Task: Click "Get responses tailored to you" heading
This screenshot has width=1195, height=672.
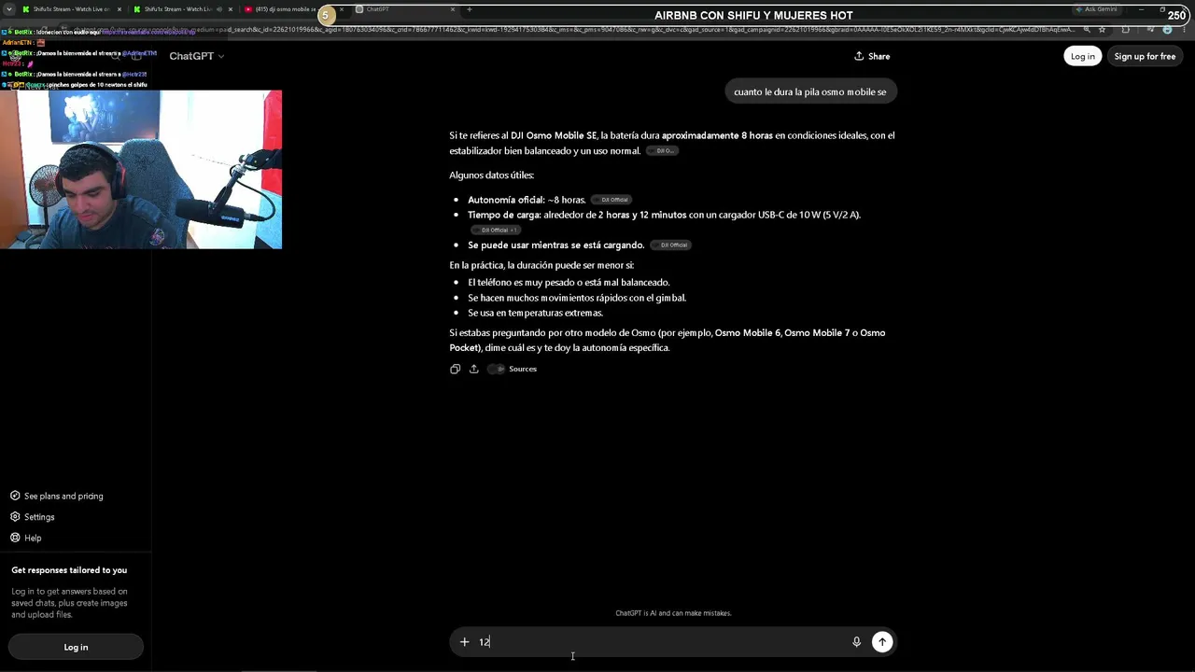Action: [69, 570]
